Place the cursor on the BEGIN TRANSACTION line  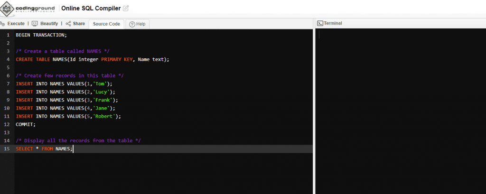41,35
